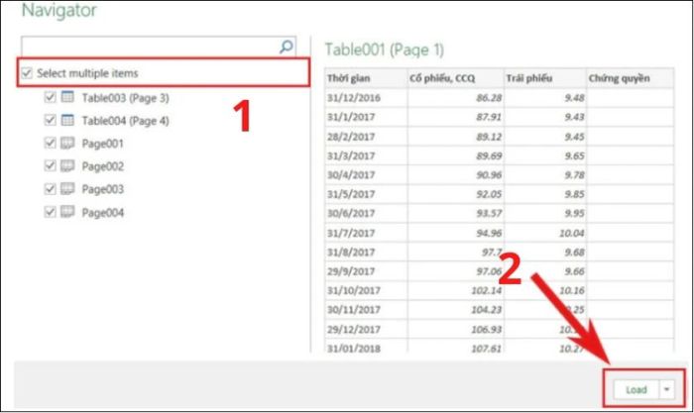Select the Page003 item label
Image resolution: width=694 pixels, height=413 pixels.
click(103, 190)
